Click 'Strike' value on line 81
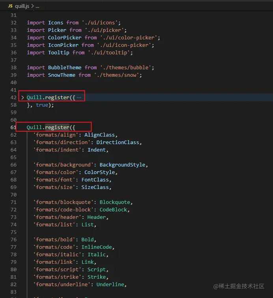The width and height of the screenshot is (273, 298). click(97, 277)
